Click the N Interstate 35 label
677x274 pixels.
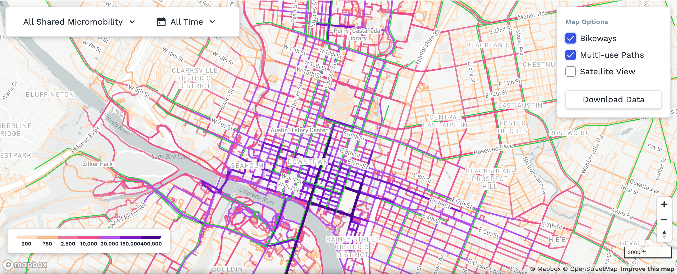click(427, 47)
